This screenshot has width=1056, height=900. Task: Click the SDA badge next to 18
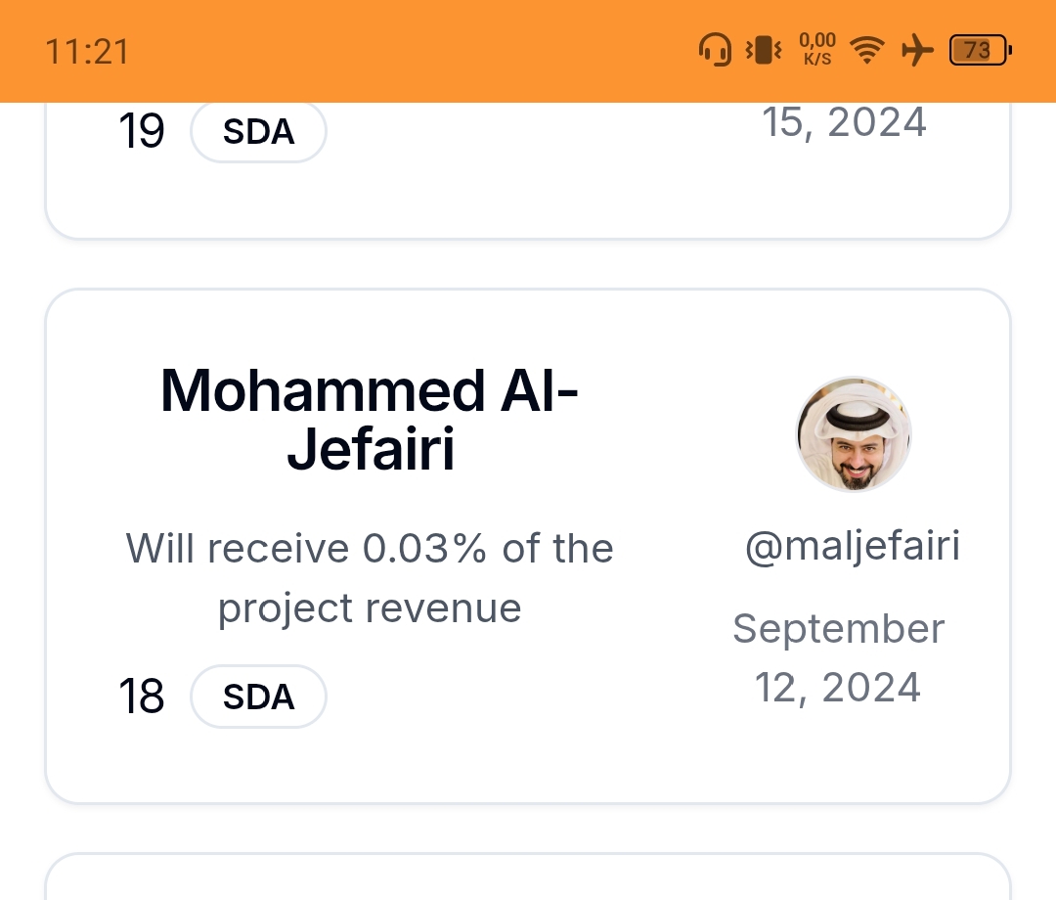click(x=258, y=697)
